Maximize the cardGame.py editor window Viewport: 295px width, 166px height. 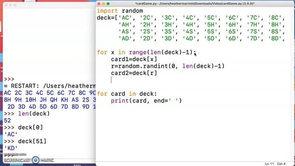[108, 4]
